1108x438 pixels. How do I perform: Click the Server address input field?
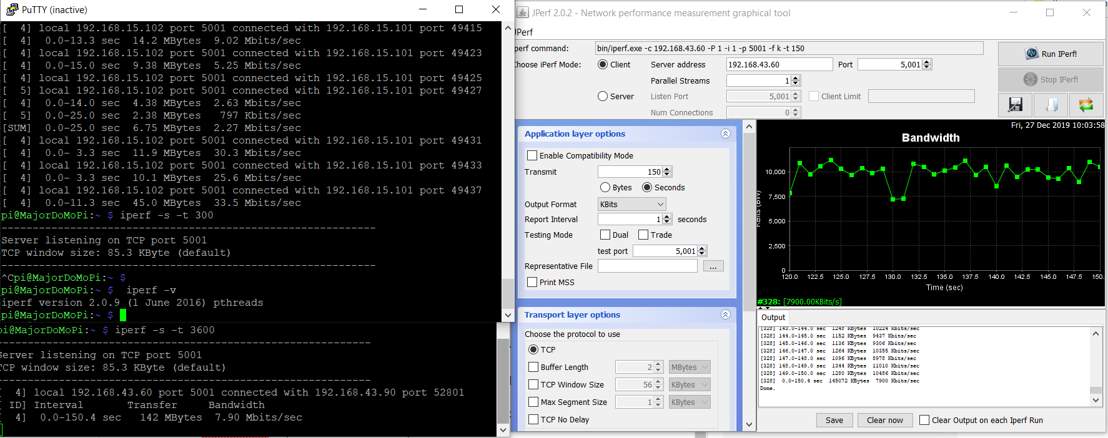tap(779, 64)
